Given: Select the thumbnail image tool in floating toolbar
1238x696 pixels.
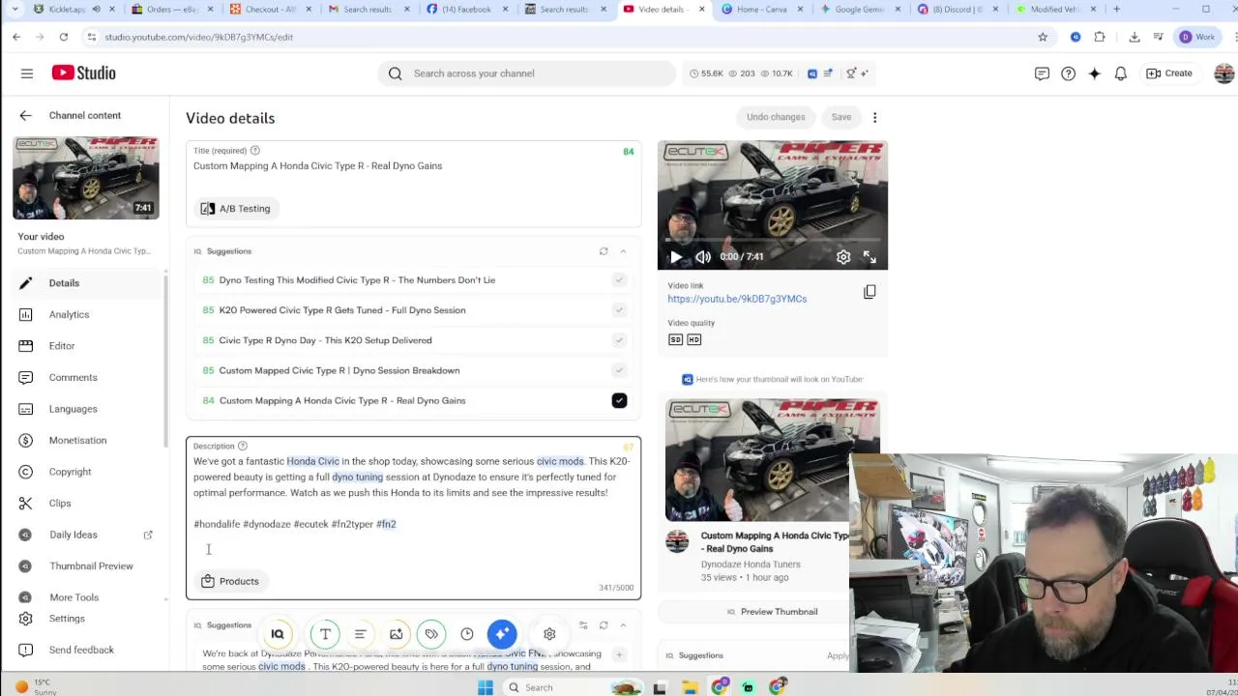Looking at the screenshot, I should point(396,634).
